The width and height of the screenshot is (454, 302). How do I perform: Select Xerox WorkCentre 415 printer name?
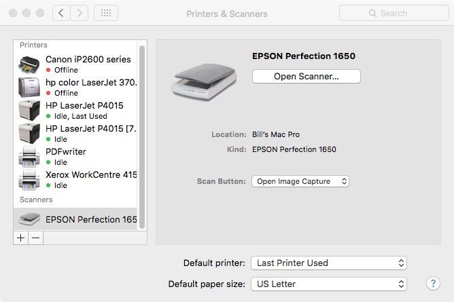point(91,175)
